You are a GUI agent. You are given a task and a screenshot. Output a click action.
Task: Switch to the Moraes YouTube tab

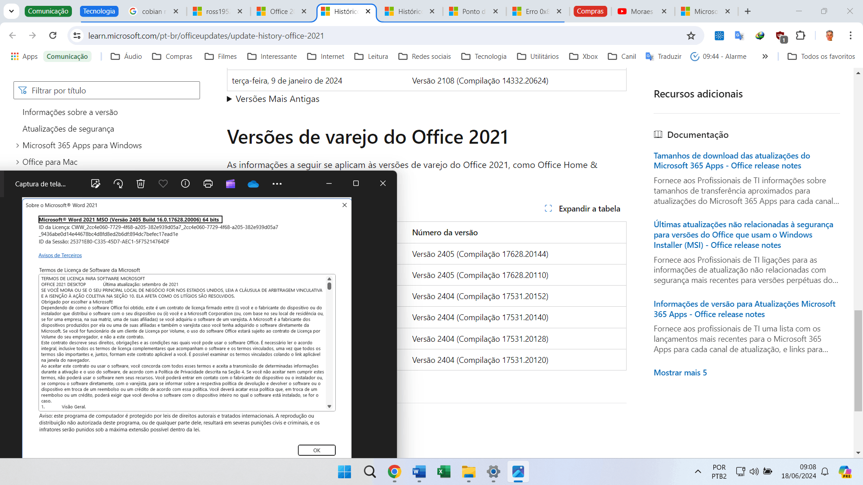point(642,11)
